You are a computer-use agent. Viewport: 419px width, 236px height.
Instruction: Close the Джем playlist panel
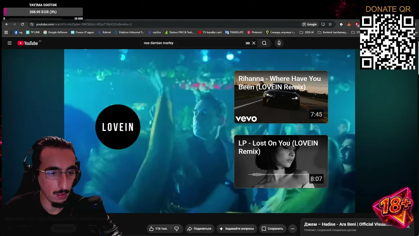408,226
